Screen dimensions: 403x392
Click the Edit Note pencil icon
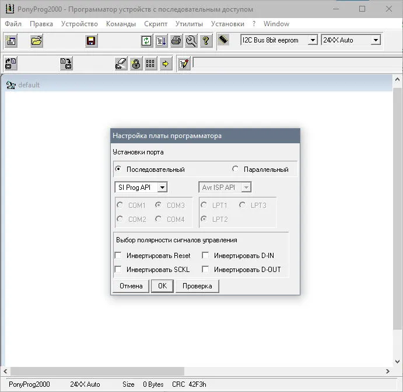point(184,63)
